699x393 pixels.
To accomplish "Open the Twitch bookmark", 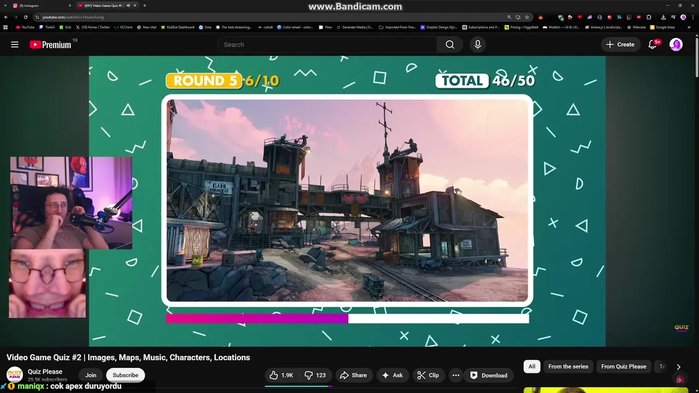I will pyautogui.click(x=47, y=27).
